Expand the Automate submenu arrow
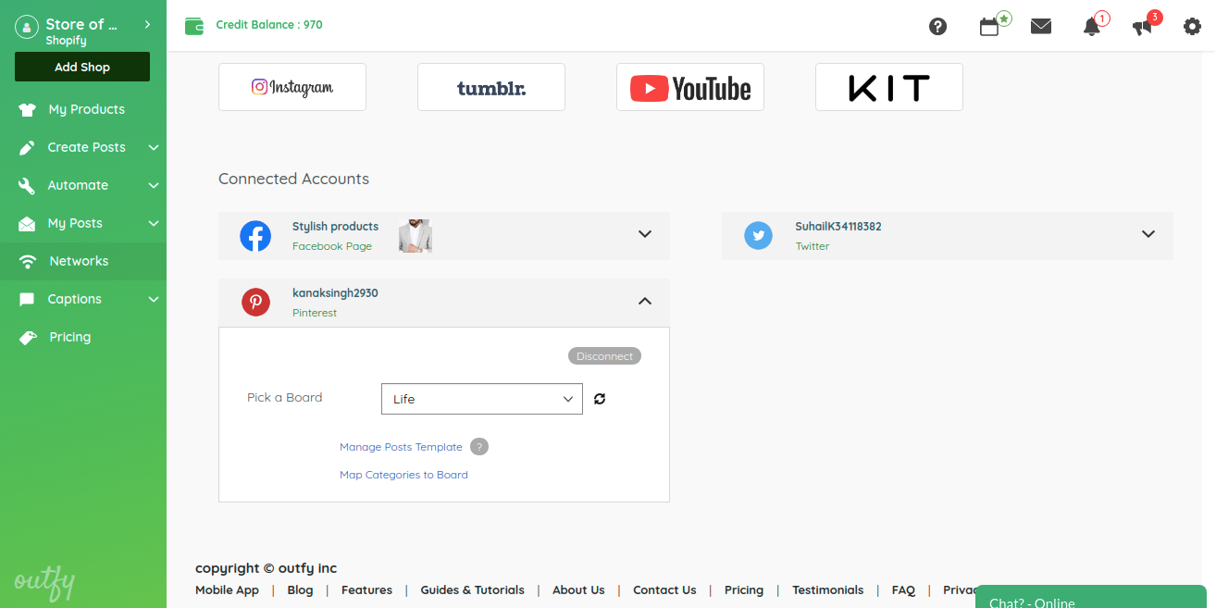The height and width of the screenshot is (608, 1216). tap(154, 185)
